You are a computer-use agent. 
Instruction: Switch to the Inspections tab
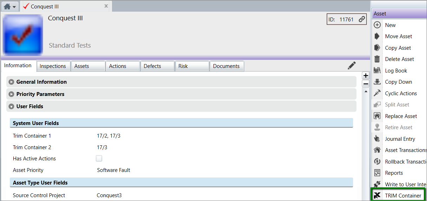53,66
